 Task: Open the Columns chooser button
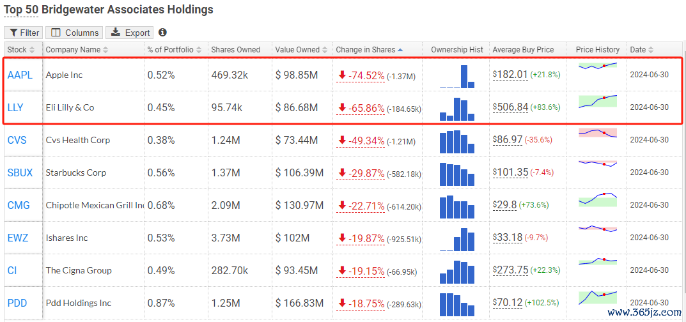click(74, 33)
